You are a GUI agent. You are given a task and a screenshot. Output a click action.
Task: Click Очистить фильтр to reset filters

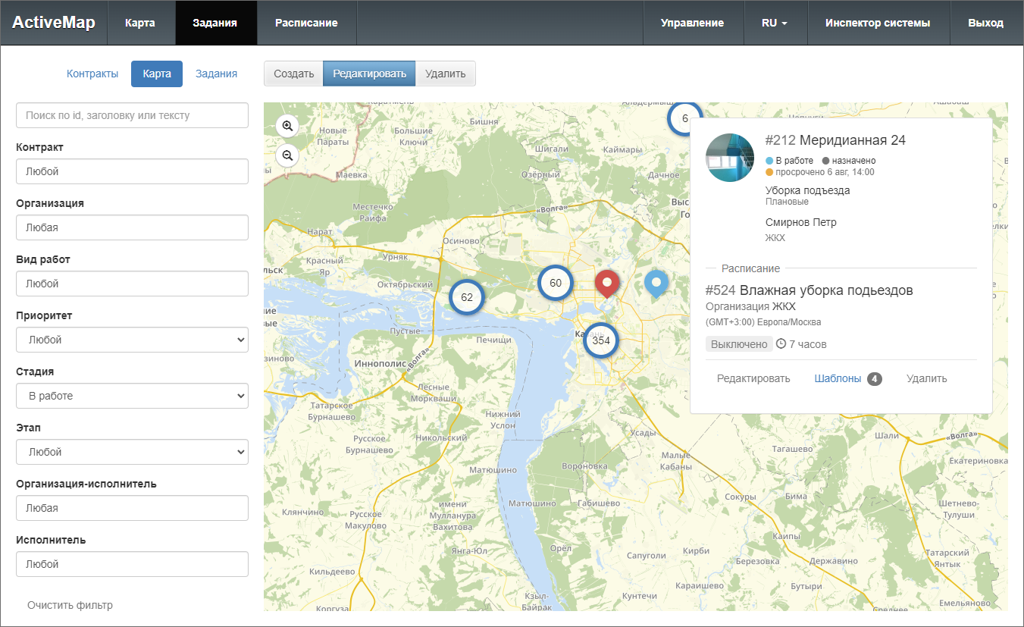click(70, 605)
